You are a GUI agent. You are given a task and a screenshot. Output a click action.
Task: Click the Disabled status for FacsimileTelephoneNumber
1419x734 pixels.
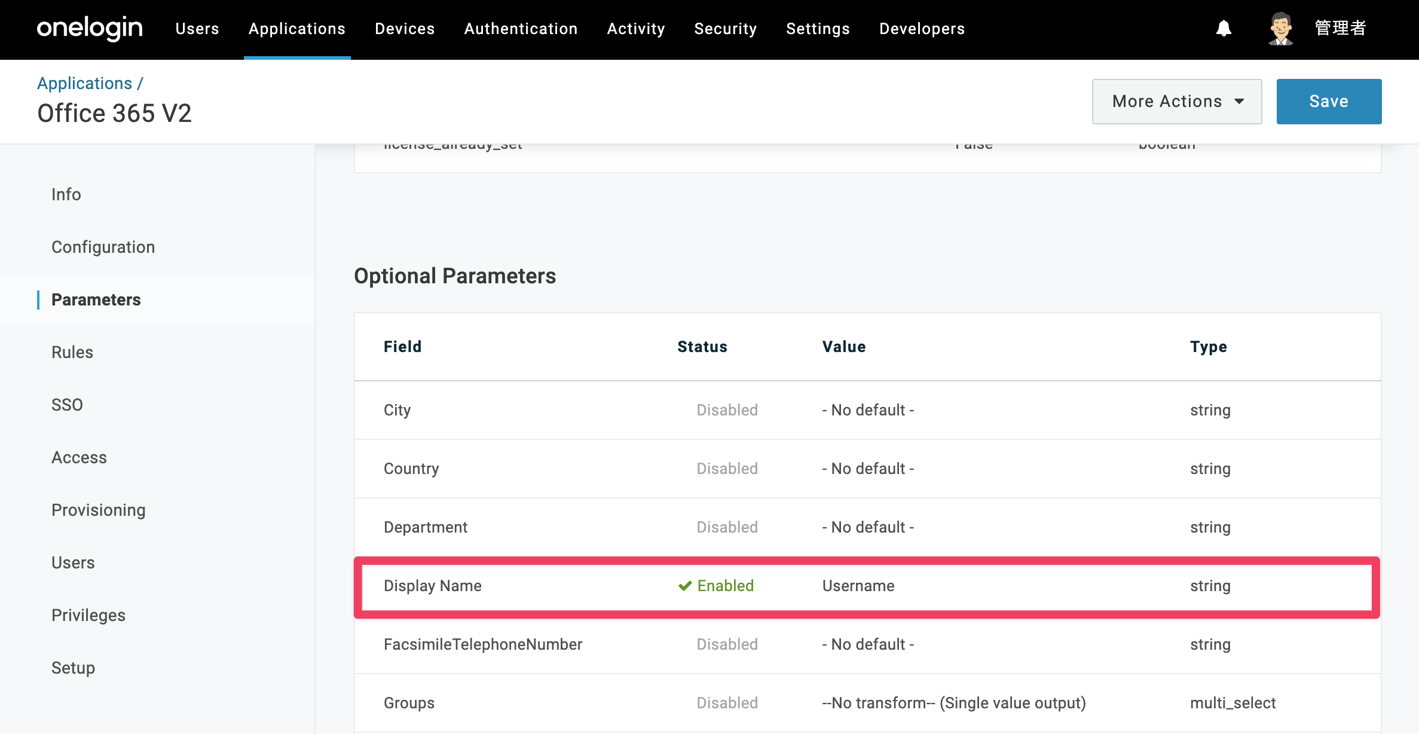click(727, 644)
